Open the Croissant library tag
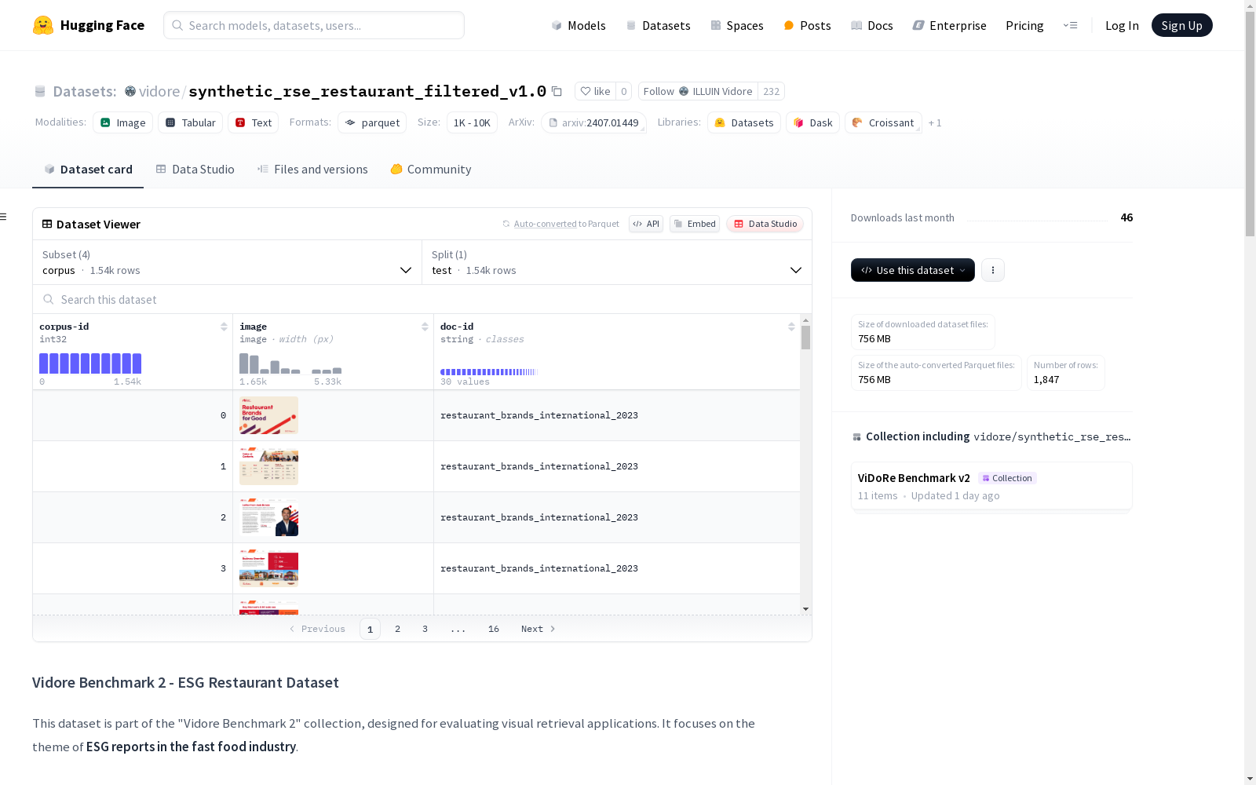Viewport: 1256px width, 785px height. pyautogui.click(x=883, y=122)
